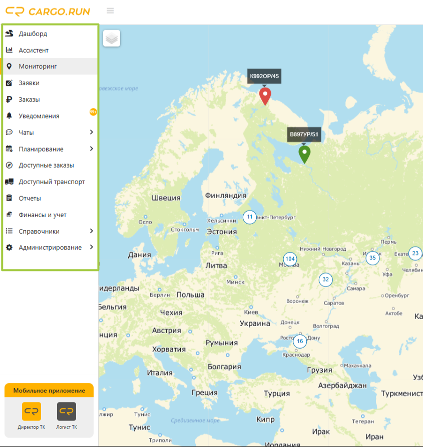This screenshot has height=447, width=423.
Task: Click the Польша map label
Action: click(x=190, y=295)
